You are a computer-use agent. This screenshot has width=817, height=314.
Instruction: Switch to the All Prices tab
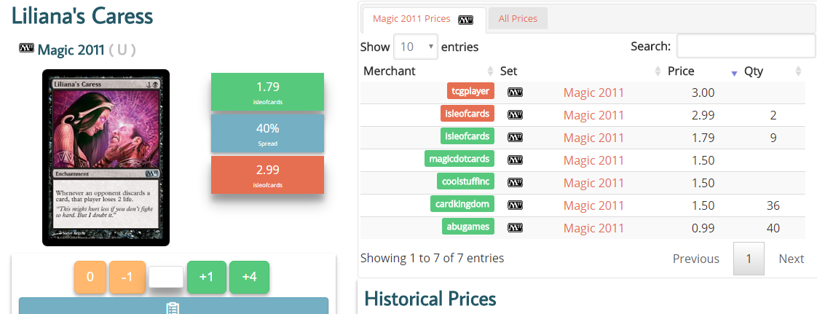pyautogui.click(x=518, y=19)
